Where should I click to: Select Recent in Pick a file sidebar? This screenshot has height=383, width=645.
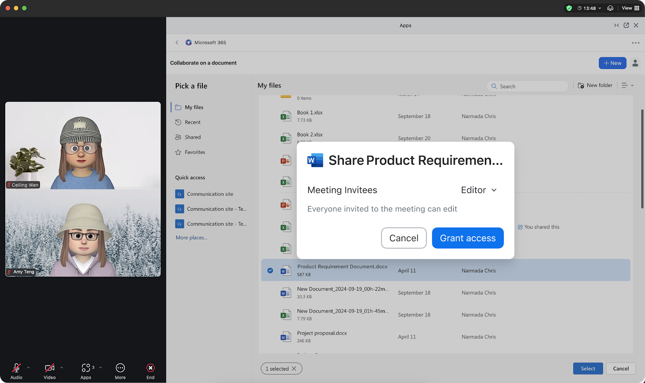(192, 122)
